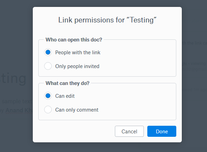Click the dimmed "sample text" line in the background

click(x=17, y=102)
